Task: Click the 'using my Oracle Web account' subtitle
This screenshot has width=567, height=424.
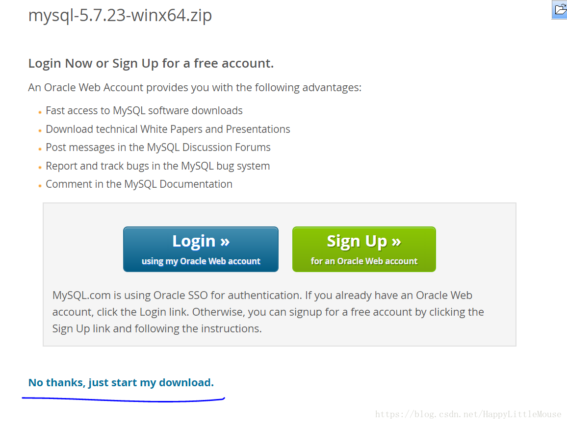Action: (201, 261)
